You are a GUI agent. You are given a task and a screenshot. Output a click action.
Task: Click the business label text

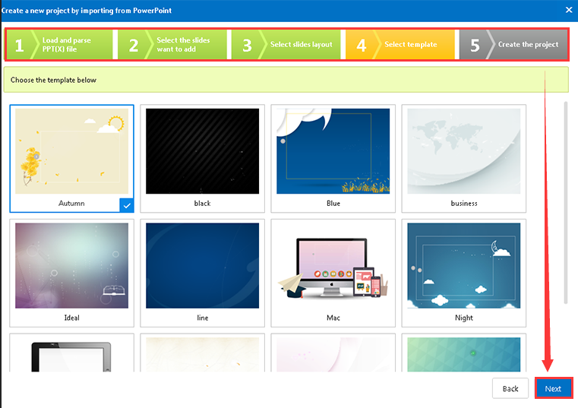[464, 204]
